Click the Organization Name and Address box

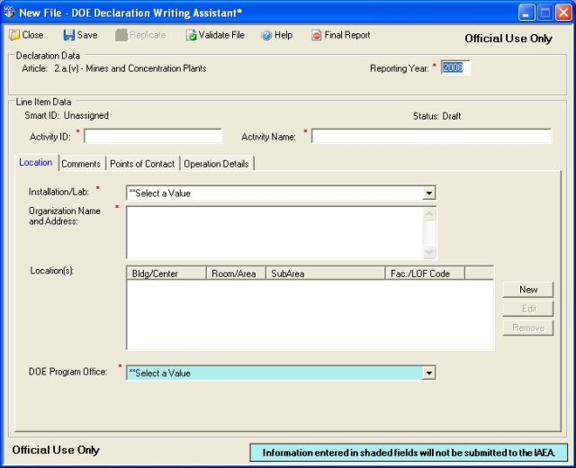pyautogui.click(x=274, y=232)
